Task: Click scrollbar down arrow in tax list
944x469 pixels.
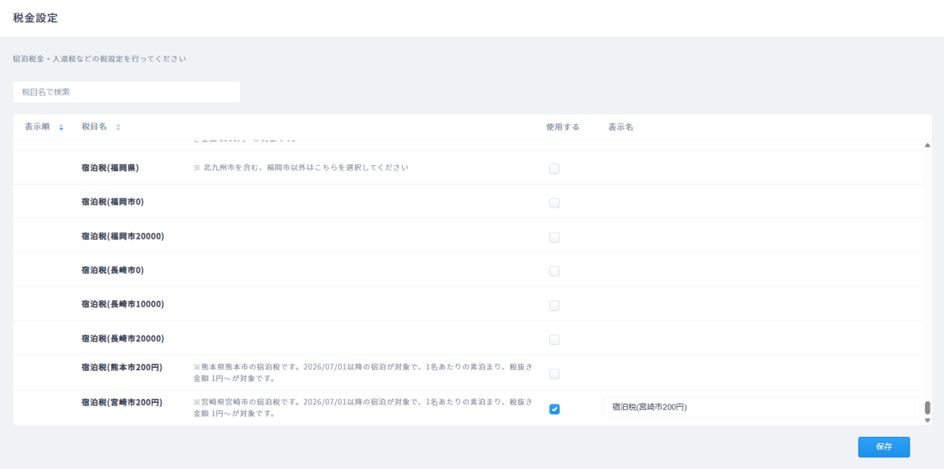Action: (x=927, y=420)
